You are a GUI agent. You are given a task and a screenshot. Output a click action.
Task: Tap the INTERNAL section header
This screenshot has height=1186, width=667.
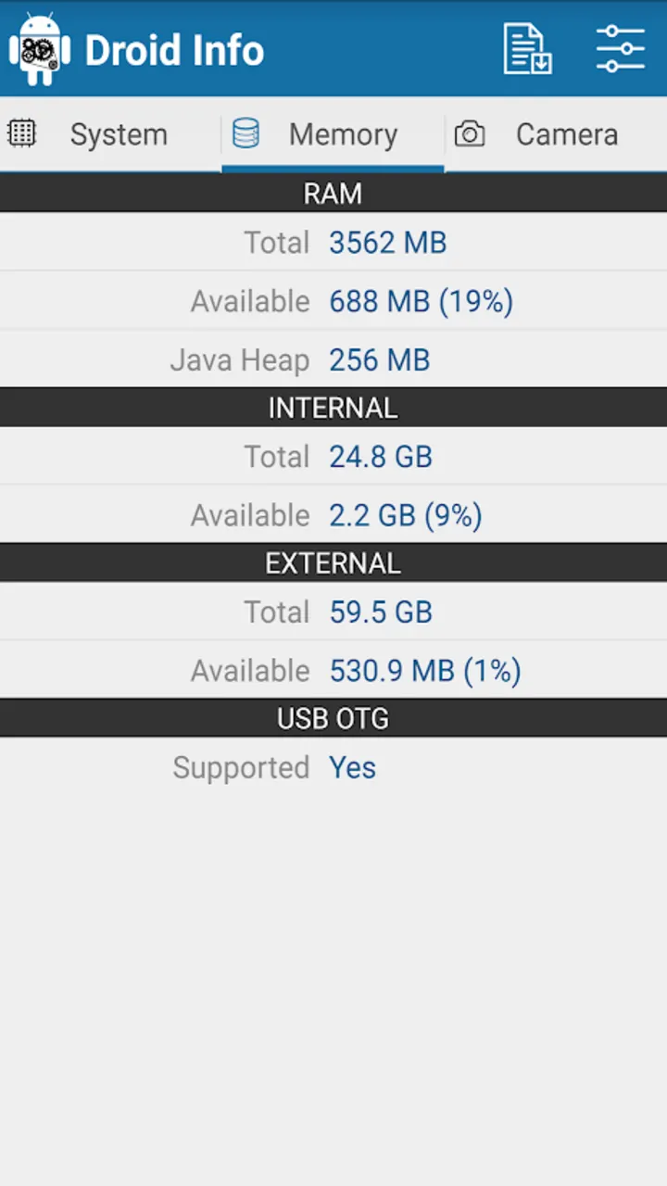point(333,408)
